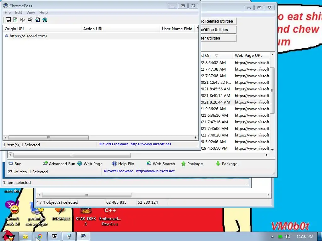The height and width of the screenshot is (241, 322).
Task: Open NirSoft Freeware link in ChromePass status bar
Action: (x=135, y=144)
